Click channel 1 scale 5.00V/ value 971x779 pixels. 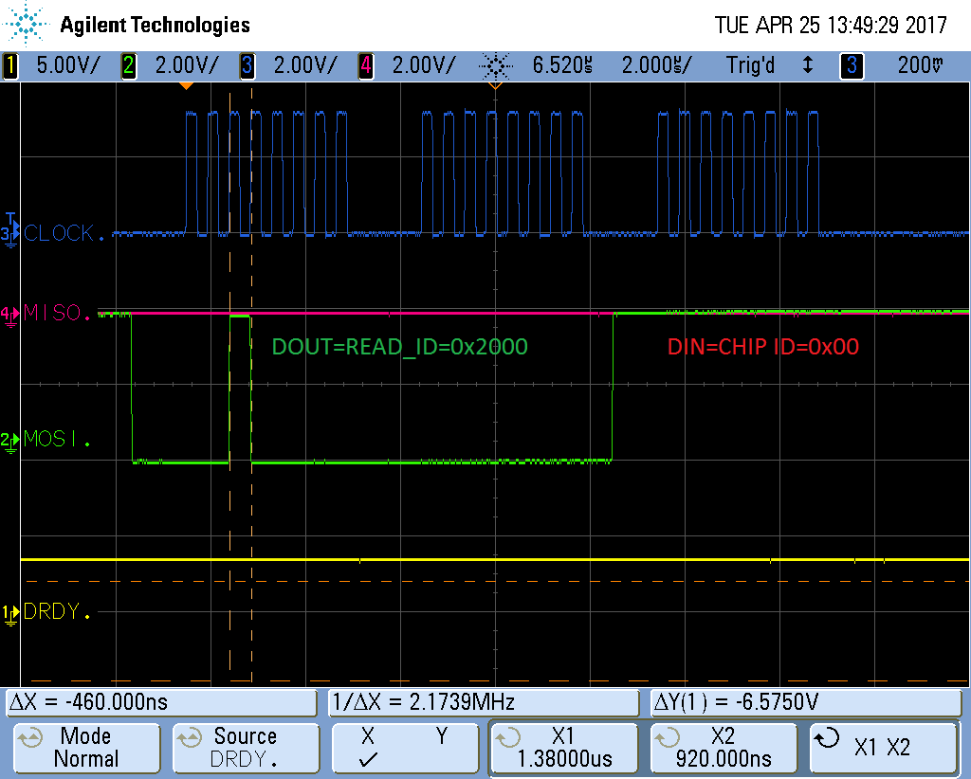coord(67,65)
